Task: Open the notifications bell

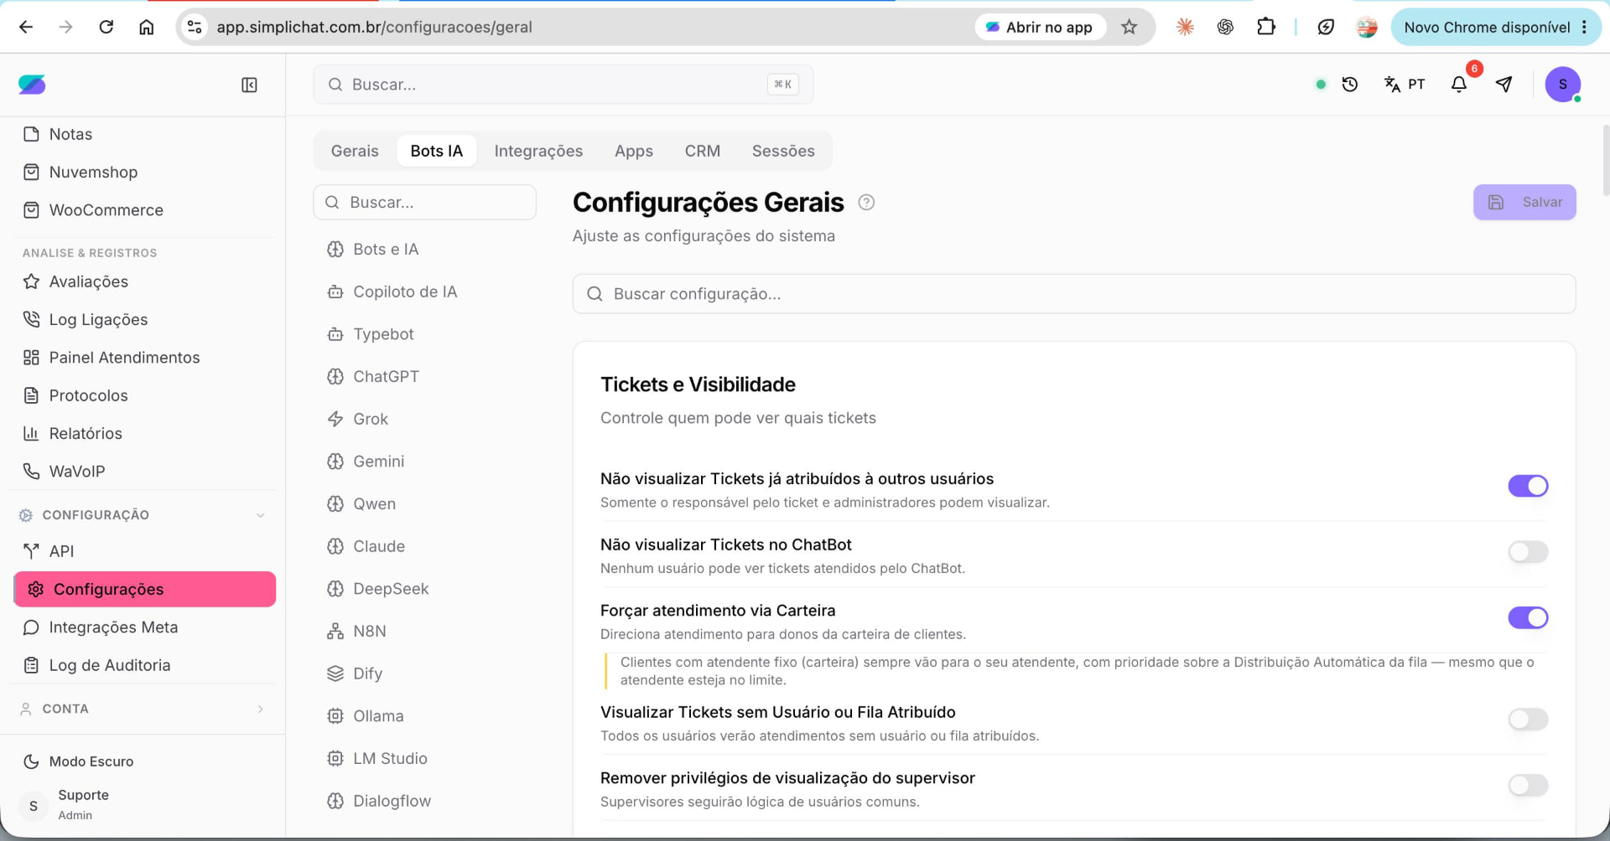Action: pos(1459,84)
